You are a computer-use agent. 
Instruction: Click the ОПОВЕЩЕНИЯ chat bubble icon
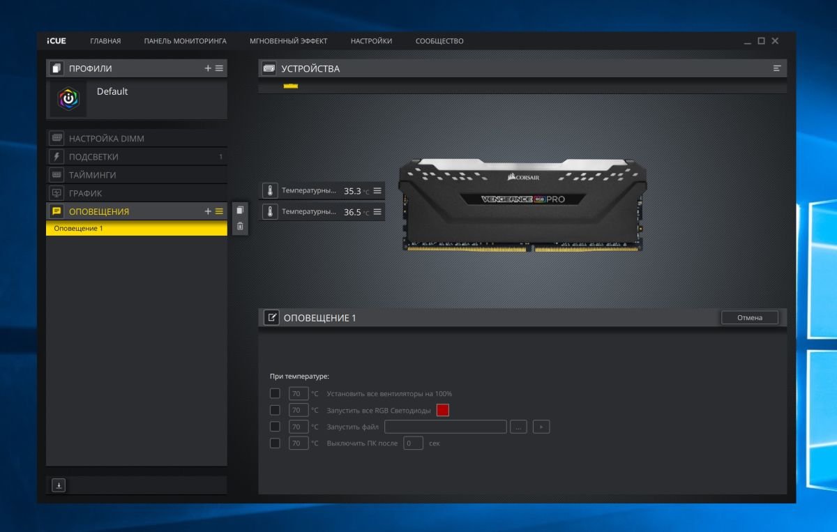pyautogui.click(x=56, y=211)
